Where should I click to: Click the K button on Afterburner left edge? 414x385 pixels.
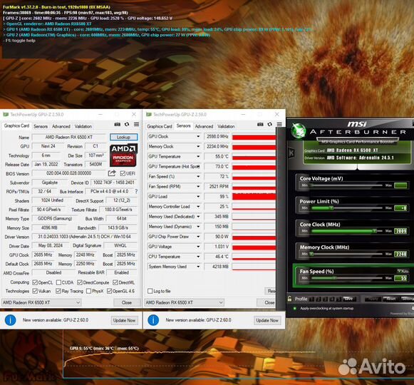click(291, 153)
